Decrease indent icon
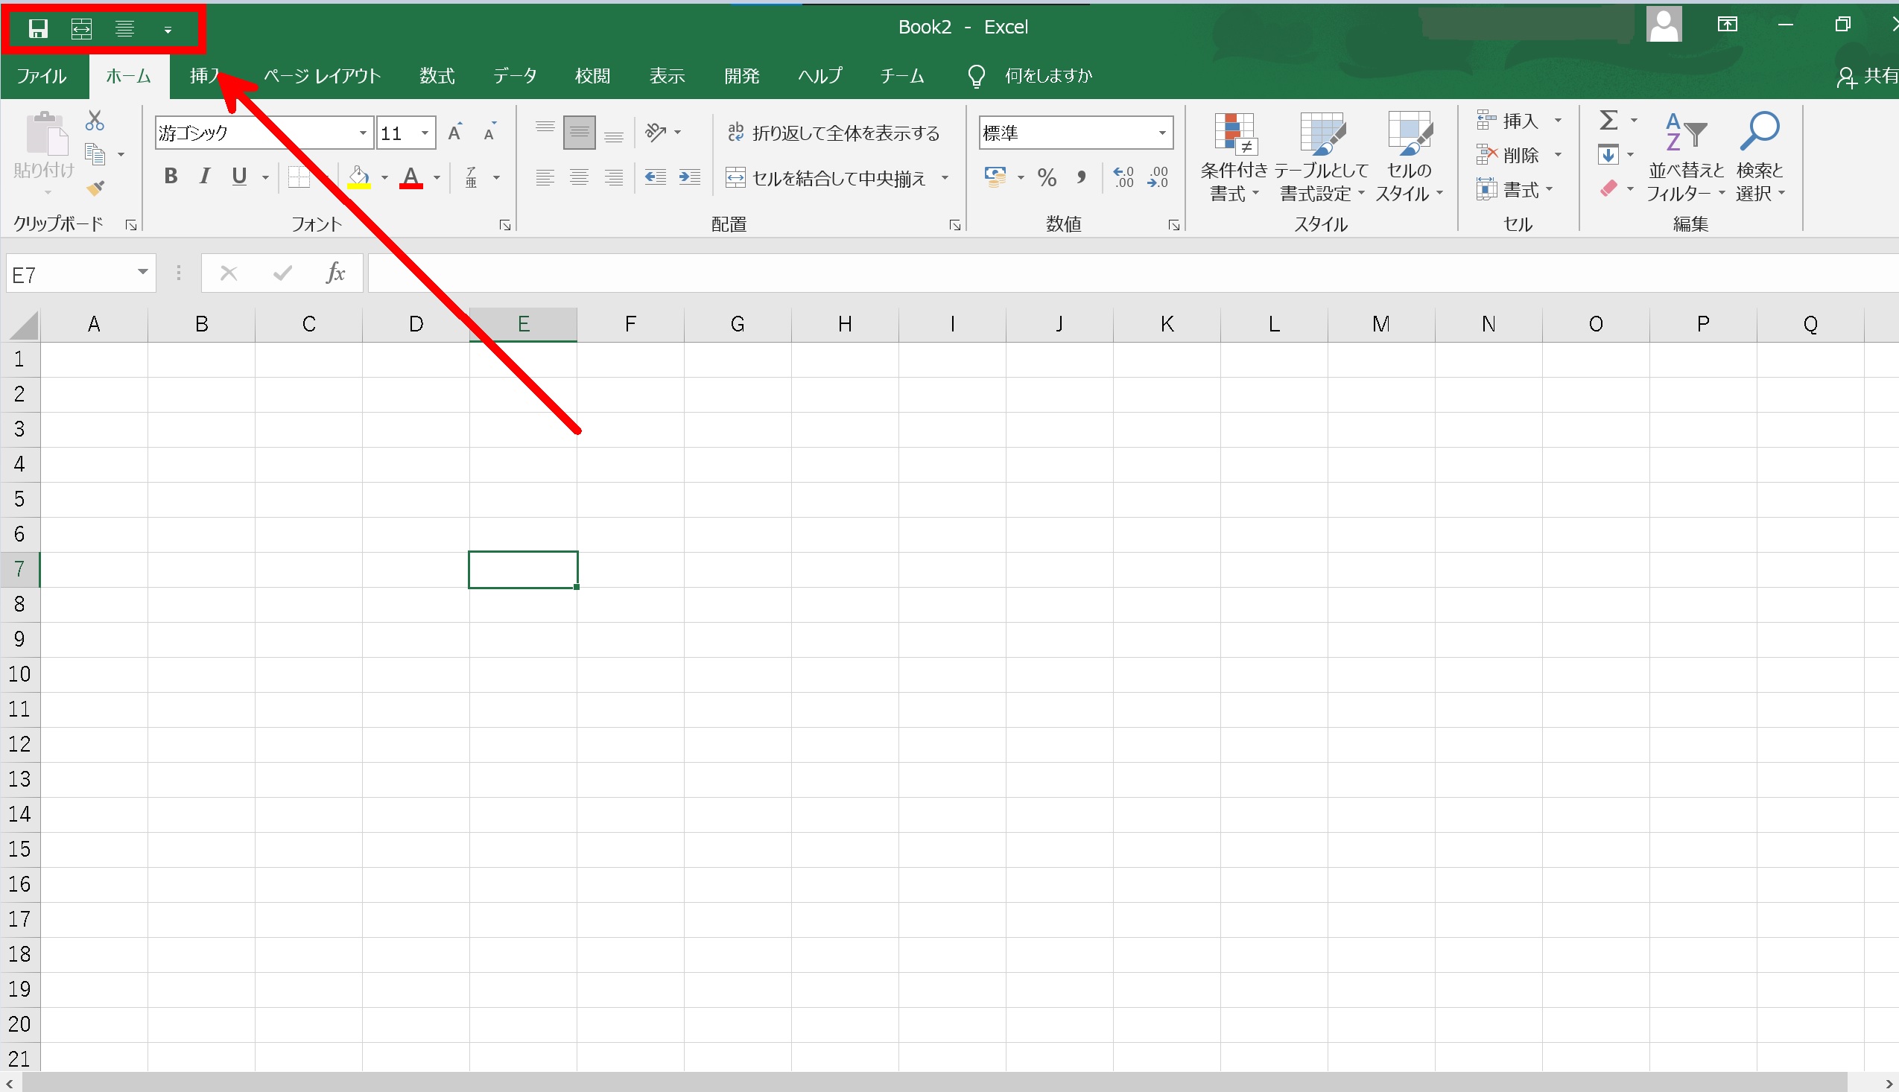Screen dimensions: 1899x1092 click(x=656, y=177)
